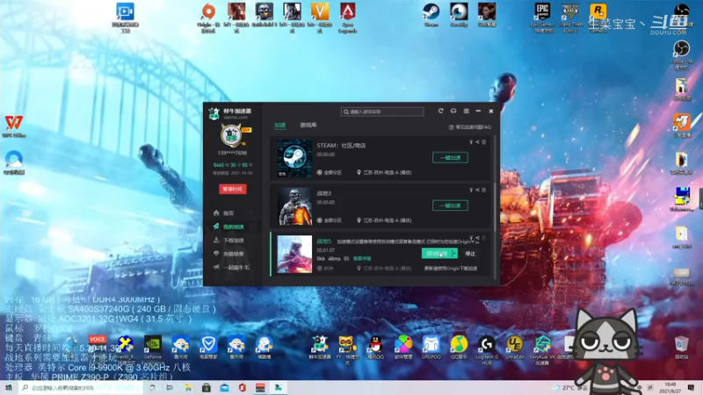Screen dimensions: 703x395
Task: Open GeForce Experience desktop shortcut
Action: 152,348
